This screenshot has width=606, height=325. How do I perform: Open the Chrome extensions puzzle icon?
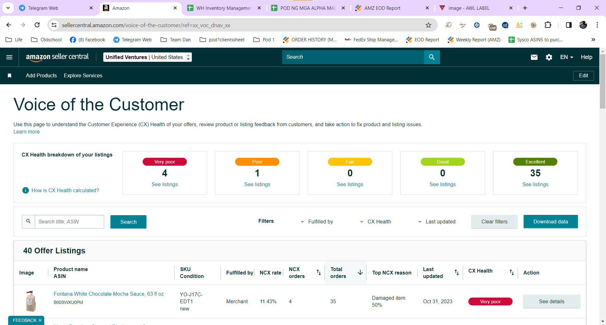tap(548, 25)
